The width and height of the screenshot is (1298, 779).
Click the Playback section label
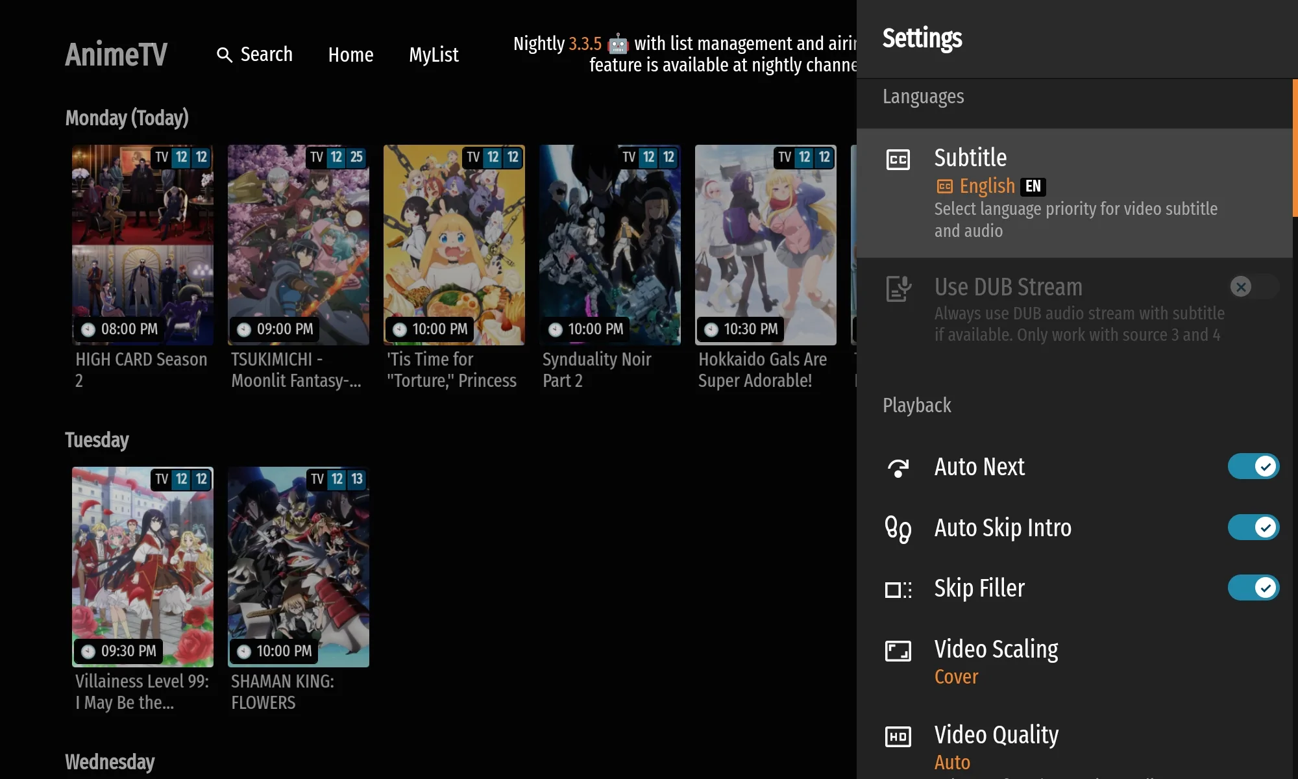point(916,406)
